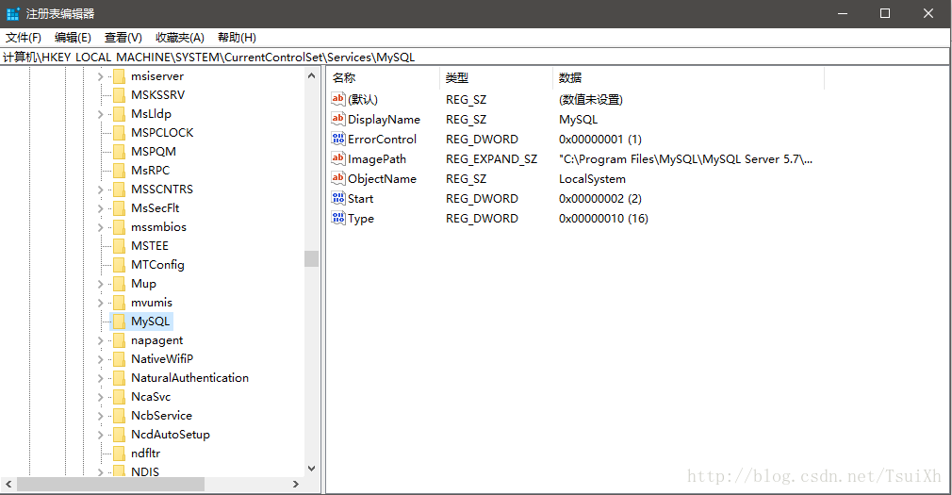The image size is (952, 495).
Task: Expand the MsLldp tree node
Action: click(x=100, y=114)
